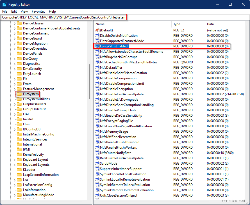Screen dimensions: 250x205
Task: Select the International key
Action: pos(32,144)
